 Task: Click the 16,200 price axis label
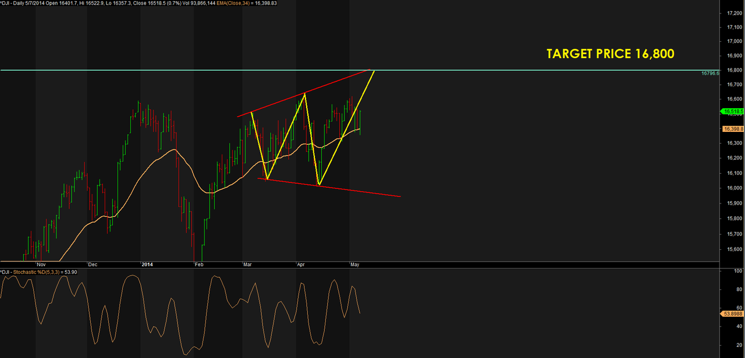735,158
